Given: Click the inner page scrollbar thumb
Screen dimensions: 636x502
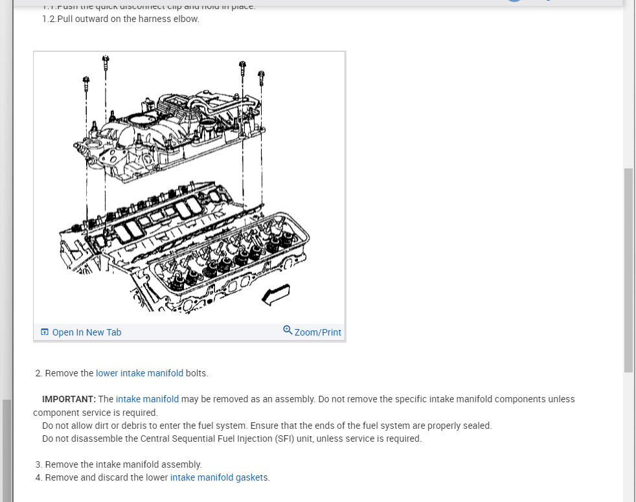Looking at the screenshot, I should pyautogui.click(x=628, y=270).
